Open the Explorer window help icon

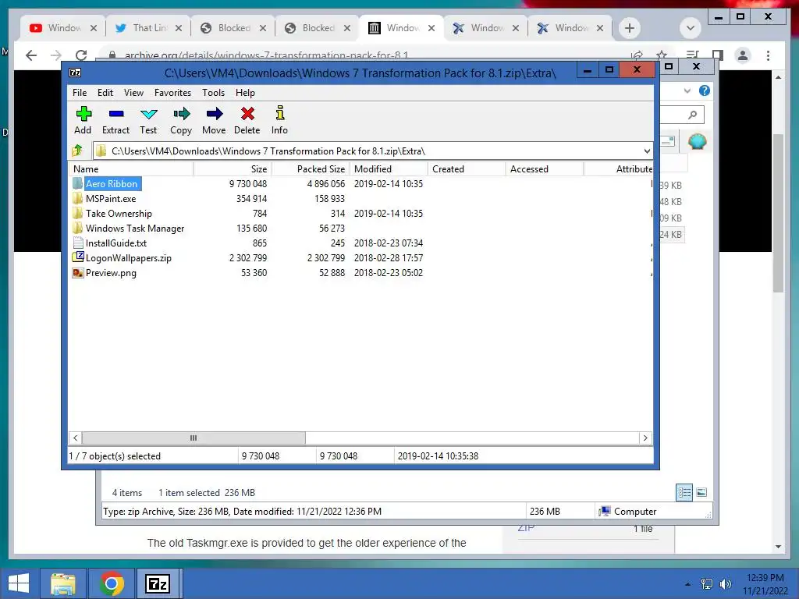705,90
